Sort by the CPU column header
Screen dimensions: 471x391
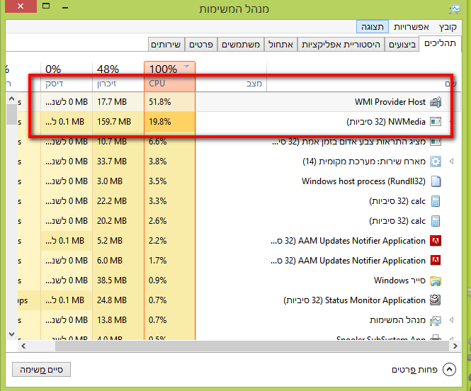pyautogui.click(x=170, y=76)
